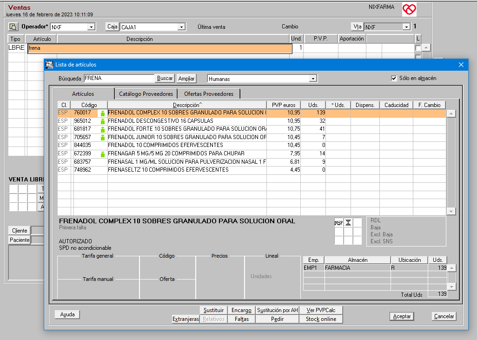This screenshot has width=477, height=340.
Task: Click the Ayuda button
Action: coord(67,314)
